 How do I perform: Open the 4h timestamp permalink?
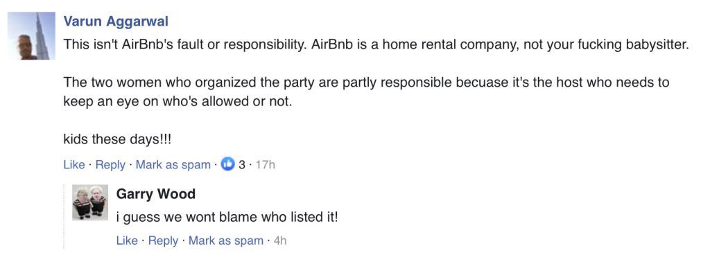(x=280, y=241)
